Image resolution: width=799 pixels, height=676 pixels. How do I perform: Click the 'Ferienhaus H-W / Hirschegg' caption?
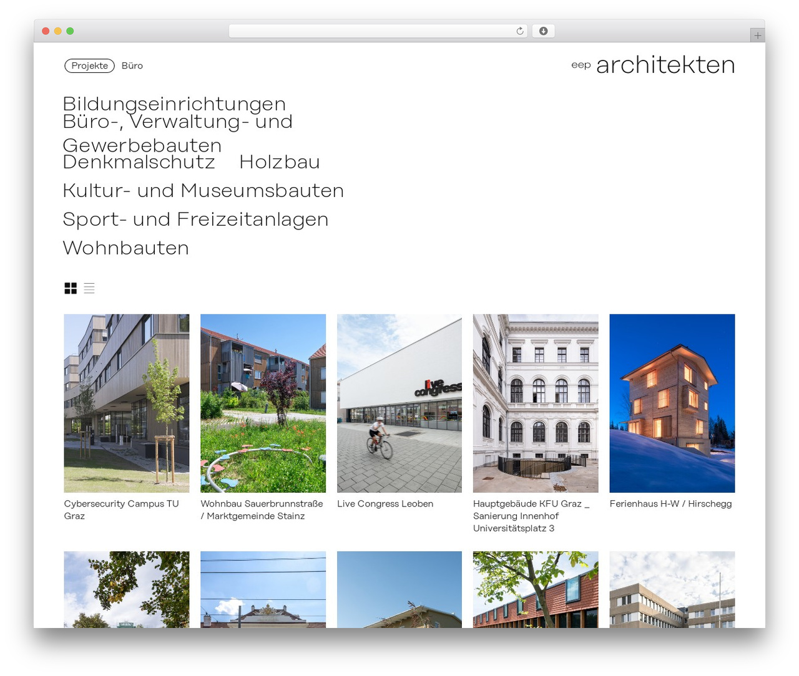(671, 504)
